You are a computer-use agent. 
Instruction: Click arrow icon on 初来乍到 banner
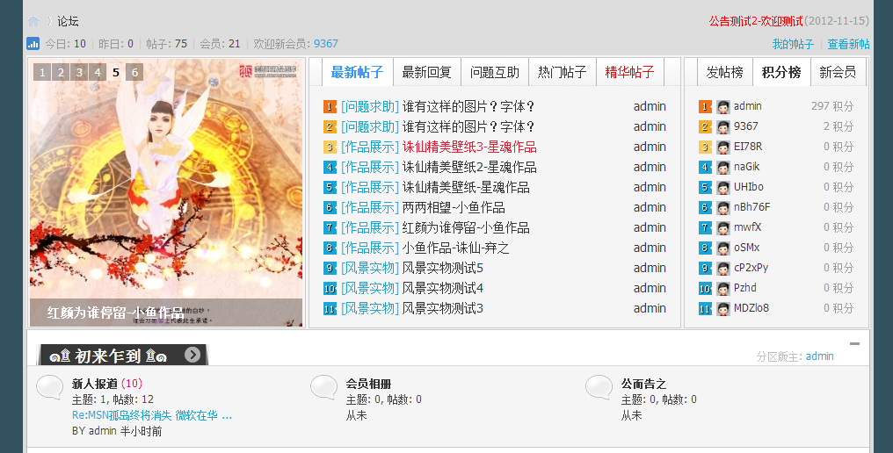(x=192, y=355)
